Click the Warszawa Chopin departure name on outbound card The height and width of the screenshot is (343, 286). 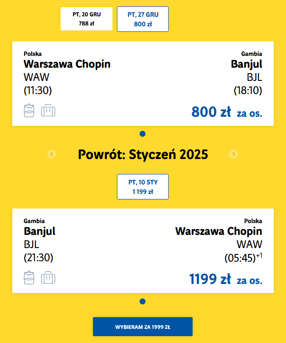pyautogui.click(x=67, y=64)
